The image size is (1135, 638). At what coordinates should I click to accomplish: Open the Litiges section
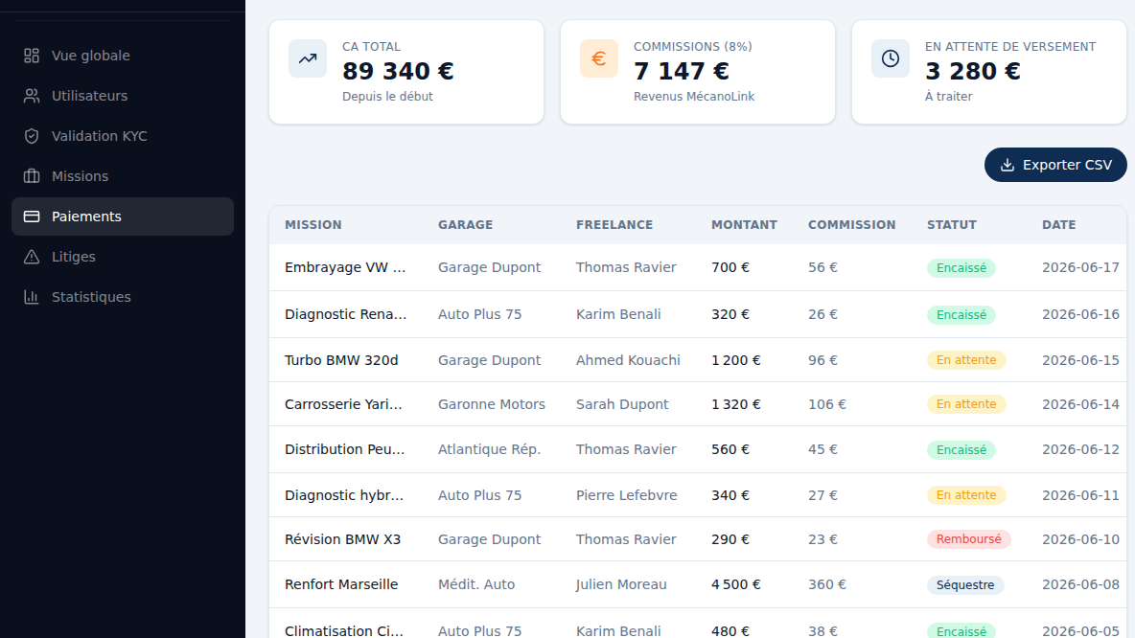(x=123, y=257)
